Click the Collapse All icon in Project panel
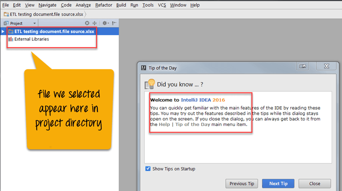 [x=94, y=23]
